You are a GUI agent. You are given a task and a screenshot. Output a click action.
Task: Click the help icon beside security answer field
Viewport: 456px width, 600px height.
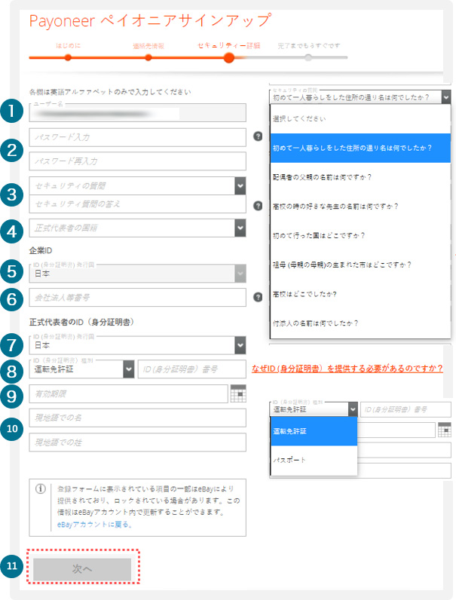tap(258, 204)
